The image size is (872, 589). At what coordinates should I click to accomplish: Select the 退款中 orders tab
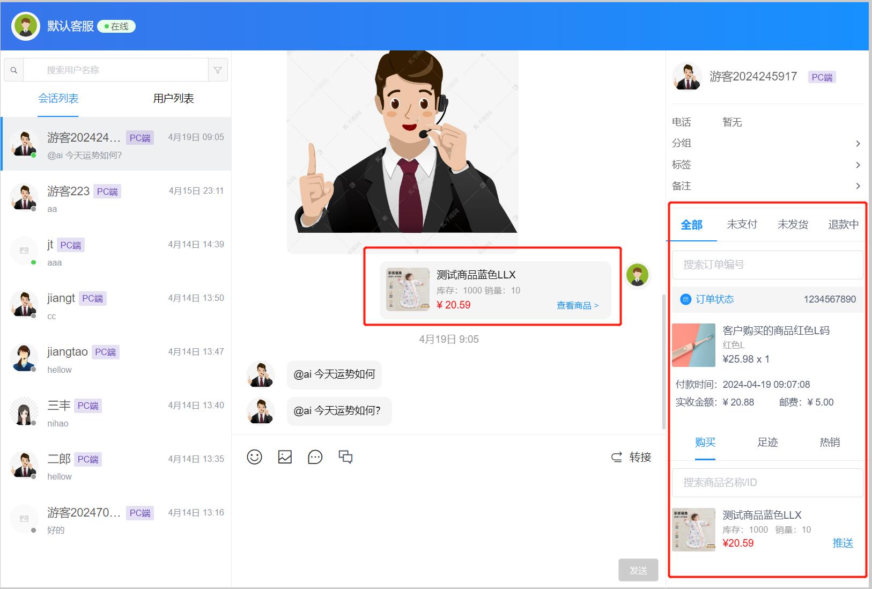coord(843,224)
